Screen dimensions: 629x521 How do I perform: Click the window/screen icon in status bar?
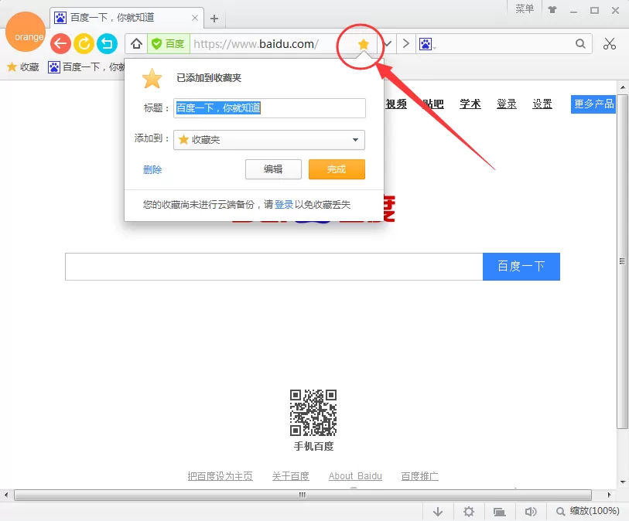500,512
